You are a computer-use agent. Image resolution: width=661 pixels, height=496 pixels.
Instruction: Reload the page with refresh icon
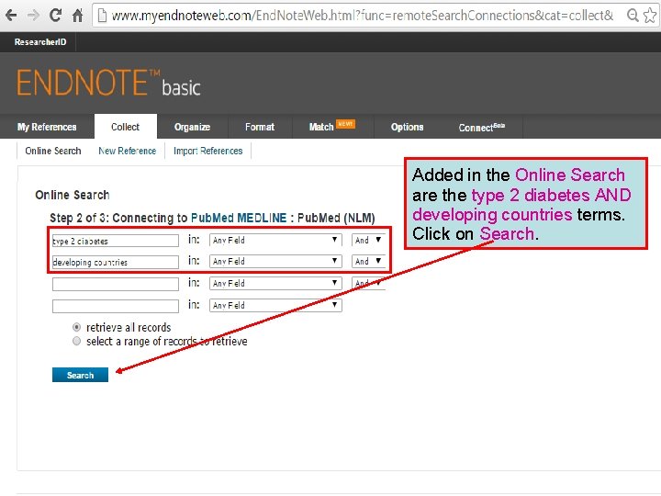pos(56,16)
